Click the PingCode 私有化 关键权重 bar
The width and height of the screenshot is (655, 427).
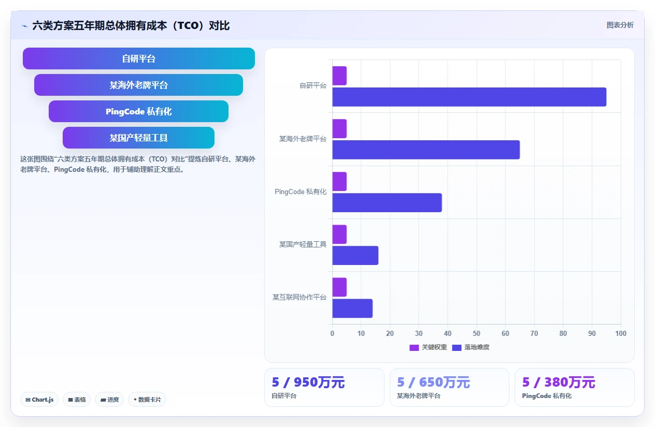[x=339, y=182]
